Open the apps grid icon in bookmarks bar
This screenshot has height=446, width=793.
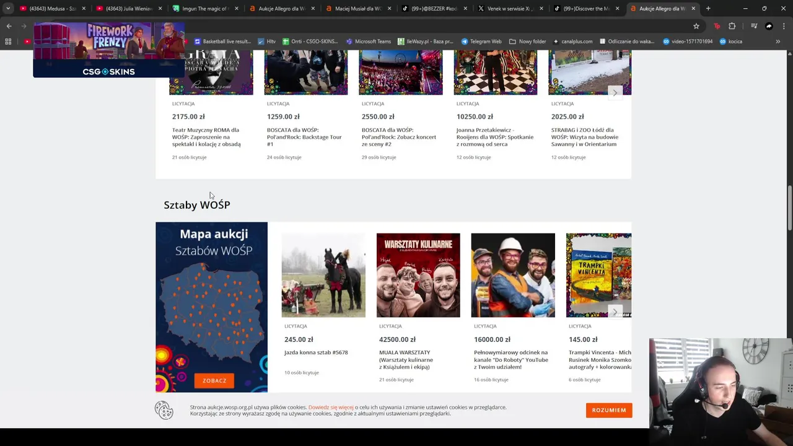pos(8,42)
